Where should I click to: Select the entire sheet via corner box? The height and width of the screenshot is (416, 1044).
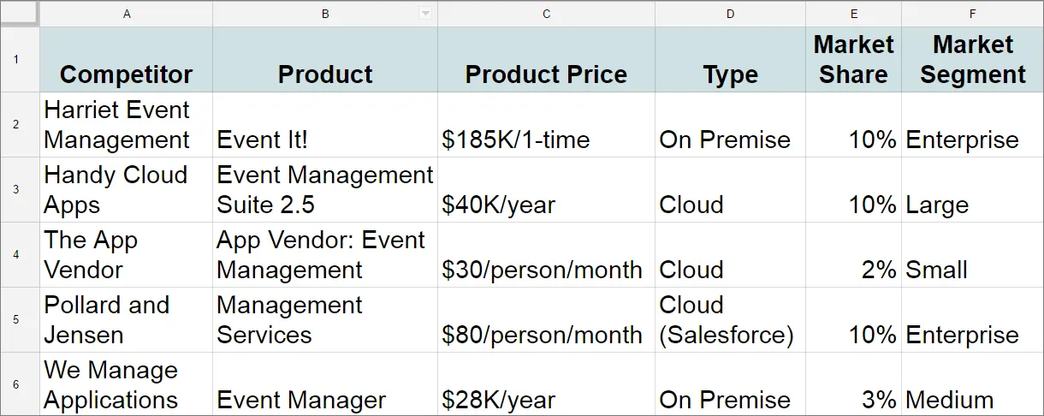(20, 13)
